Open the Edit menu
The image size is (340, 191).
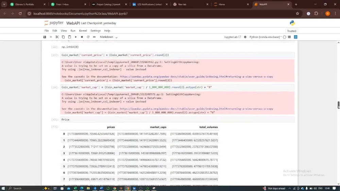(55, 31)
